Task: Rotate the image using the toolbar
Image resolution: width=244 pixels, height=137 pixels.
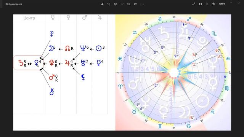Action: point(109,4)
